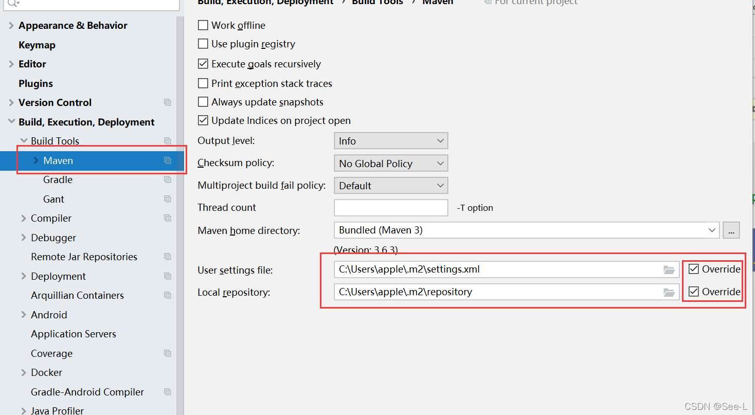Screen dimensions: 755x415
Task: Open Java Profiler settings
Action: point(57,410)
